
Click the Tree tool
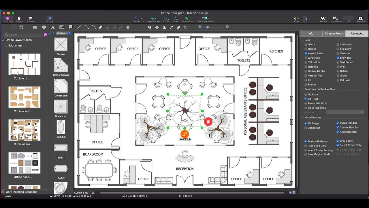176,19
